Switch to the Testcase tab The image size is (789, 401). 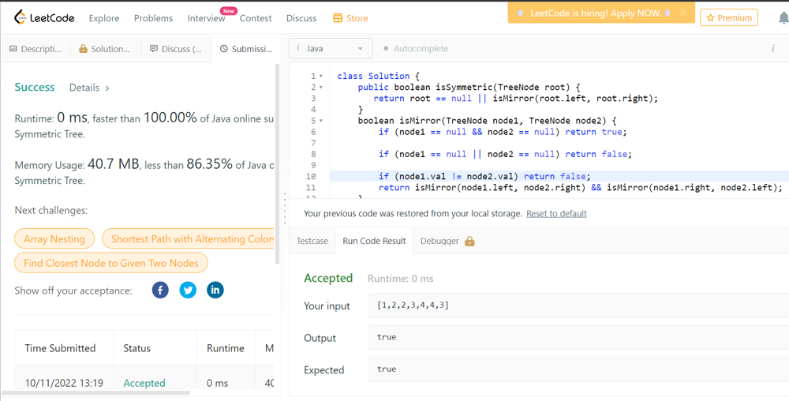pyautogui.click(x=312, y=241)
